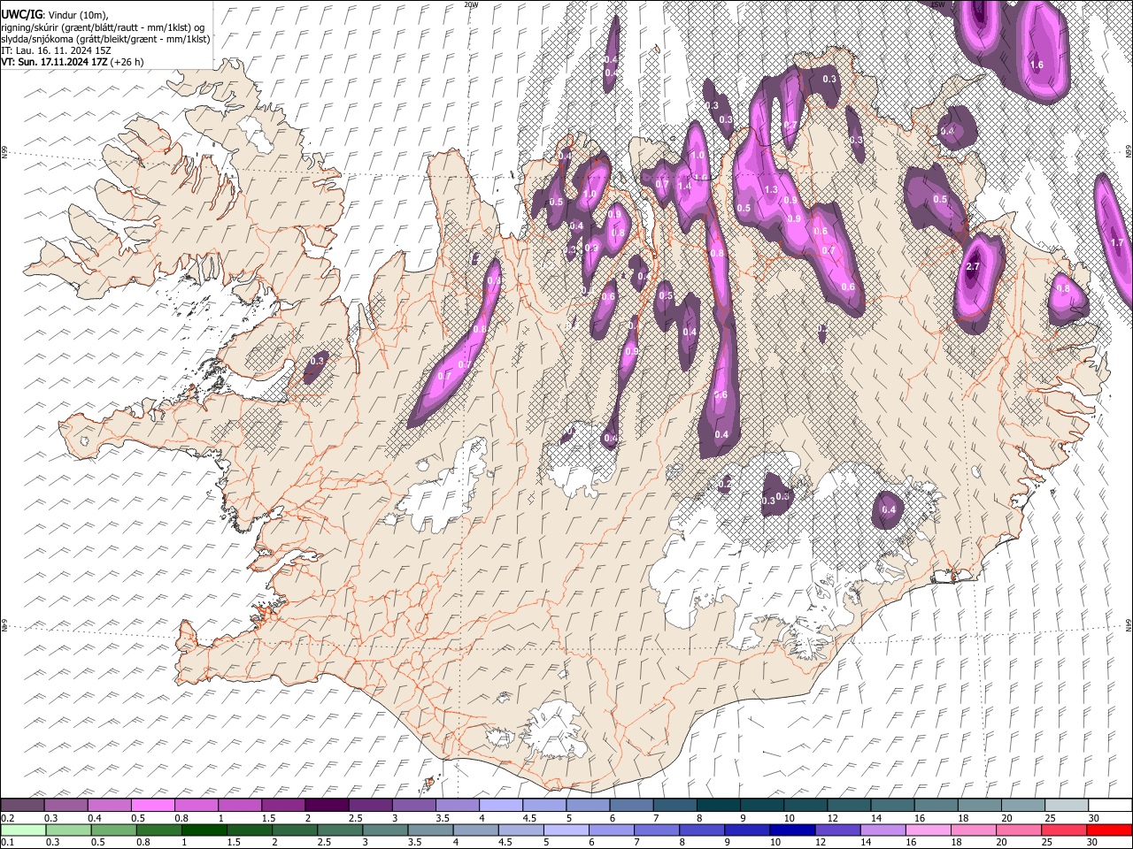Image resolution: width=1133 pixels, height=849 pixels.
Task: Click the red swatch starting at 30, bottom legend row
Action: tap(1108, 830)
